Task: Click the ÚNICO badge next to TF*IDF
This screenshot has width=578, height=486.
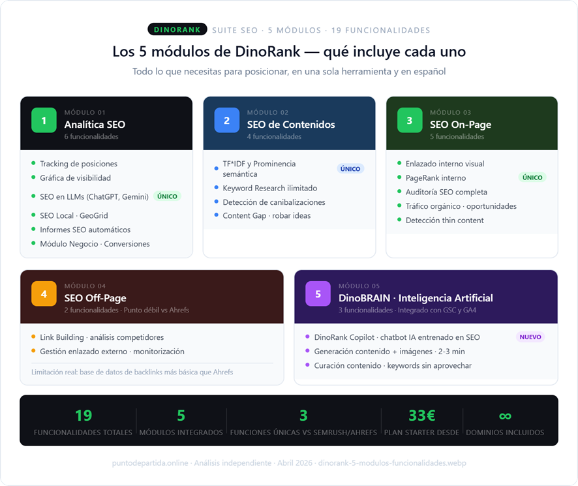Action: [x=350, y=169]
